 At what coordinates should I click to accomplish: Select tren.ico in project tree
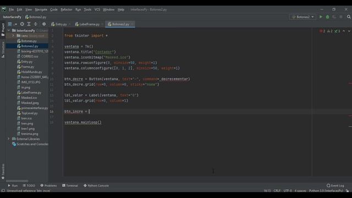(x=25, y=118)
